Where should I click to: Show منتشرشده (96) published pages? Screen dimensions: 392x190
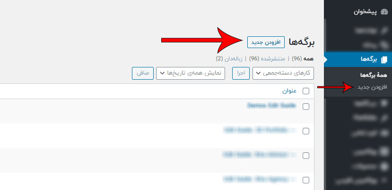[267, 58]
